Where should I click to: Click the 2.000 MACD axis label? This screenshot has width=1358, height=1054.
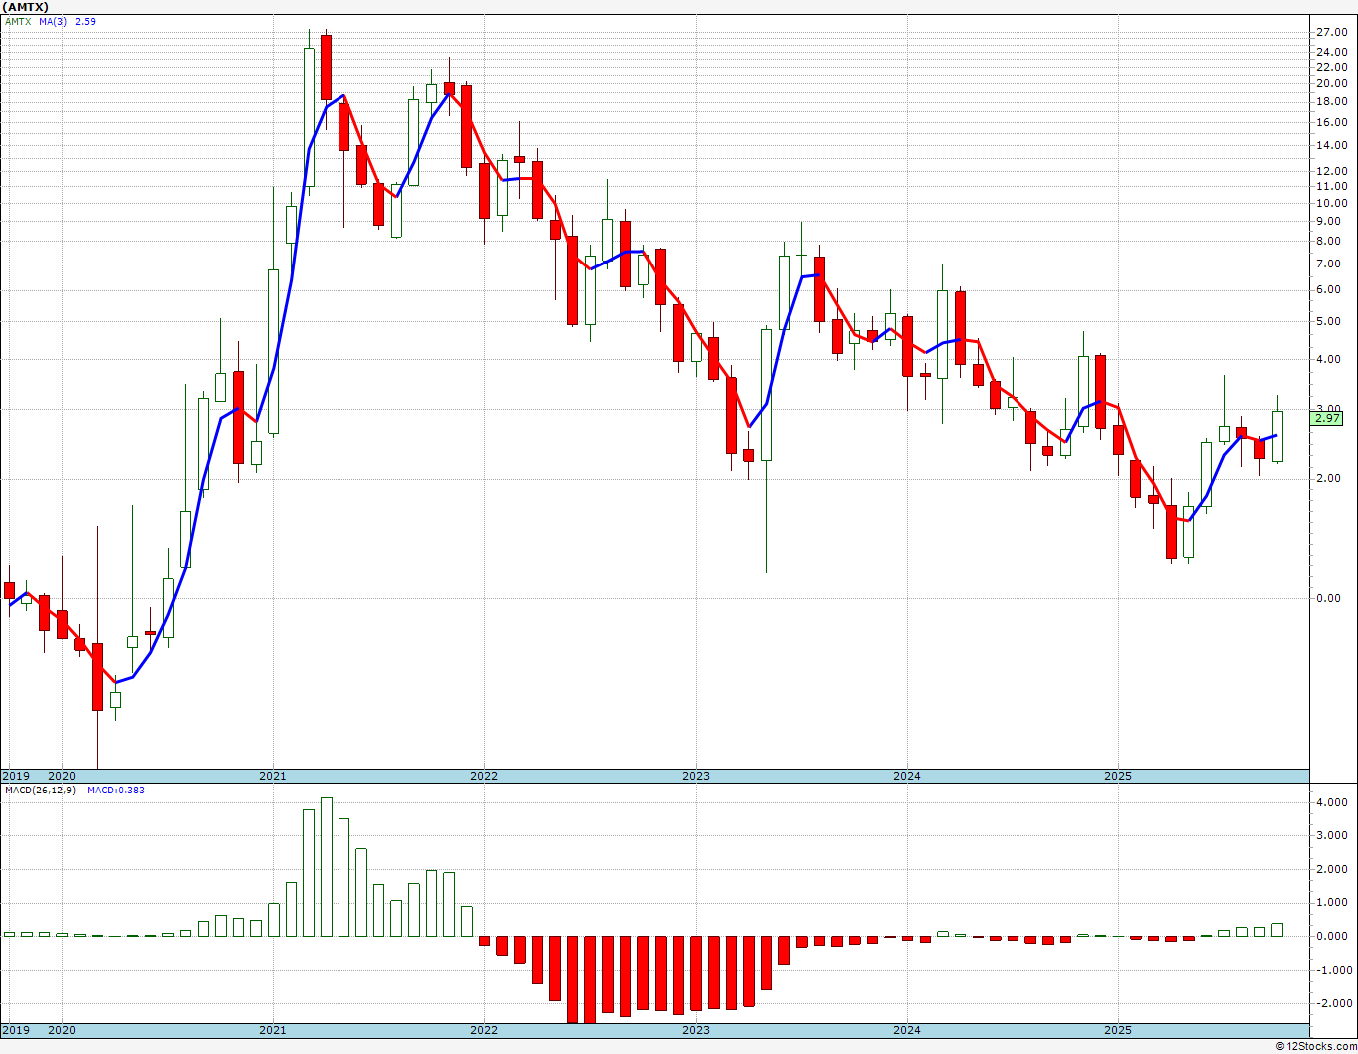[1332, 869]
